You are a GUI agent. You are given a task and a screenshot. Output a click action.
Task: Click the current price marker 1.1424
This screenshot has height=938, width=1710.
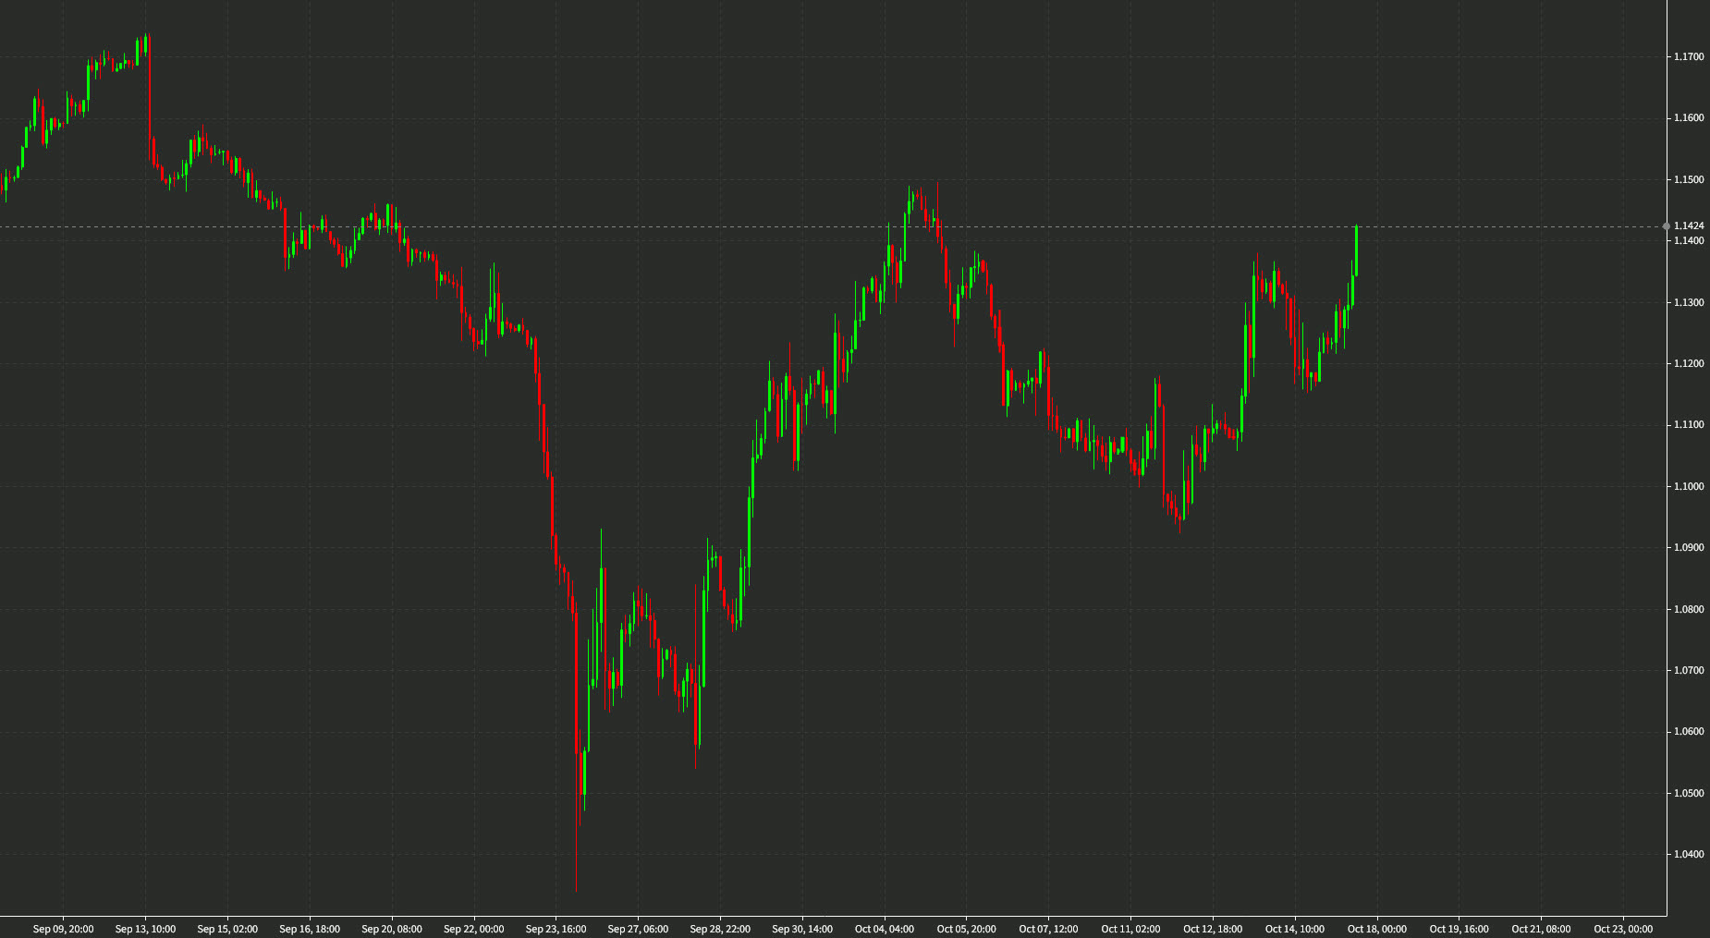click(x=1689, y=225)
